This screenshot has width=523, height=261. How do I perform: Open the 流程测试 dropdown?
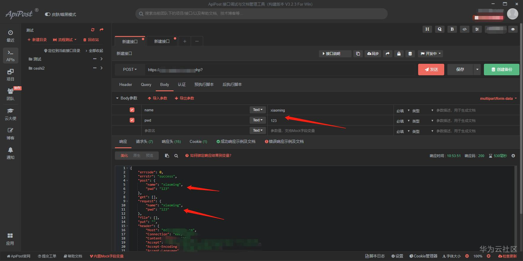[65, 40]
